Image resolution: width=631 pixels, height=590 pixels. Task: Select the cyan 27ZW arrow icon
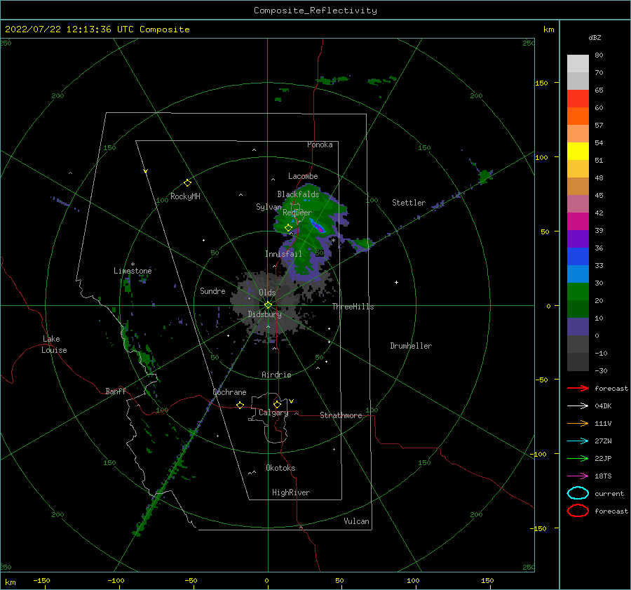point(578,441)
